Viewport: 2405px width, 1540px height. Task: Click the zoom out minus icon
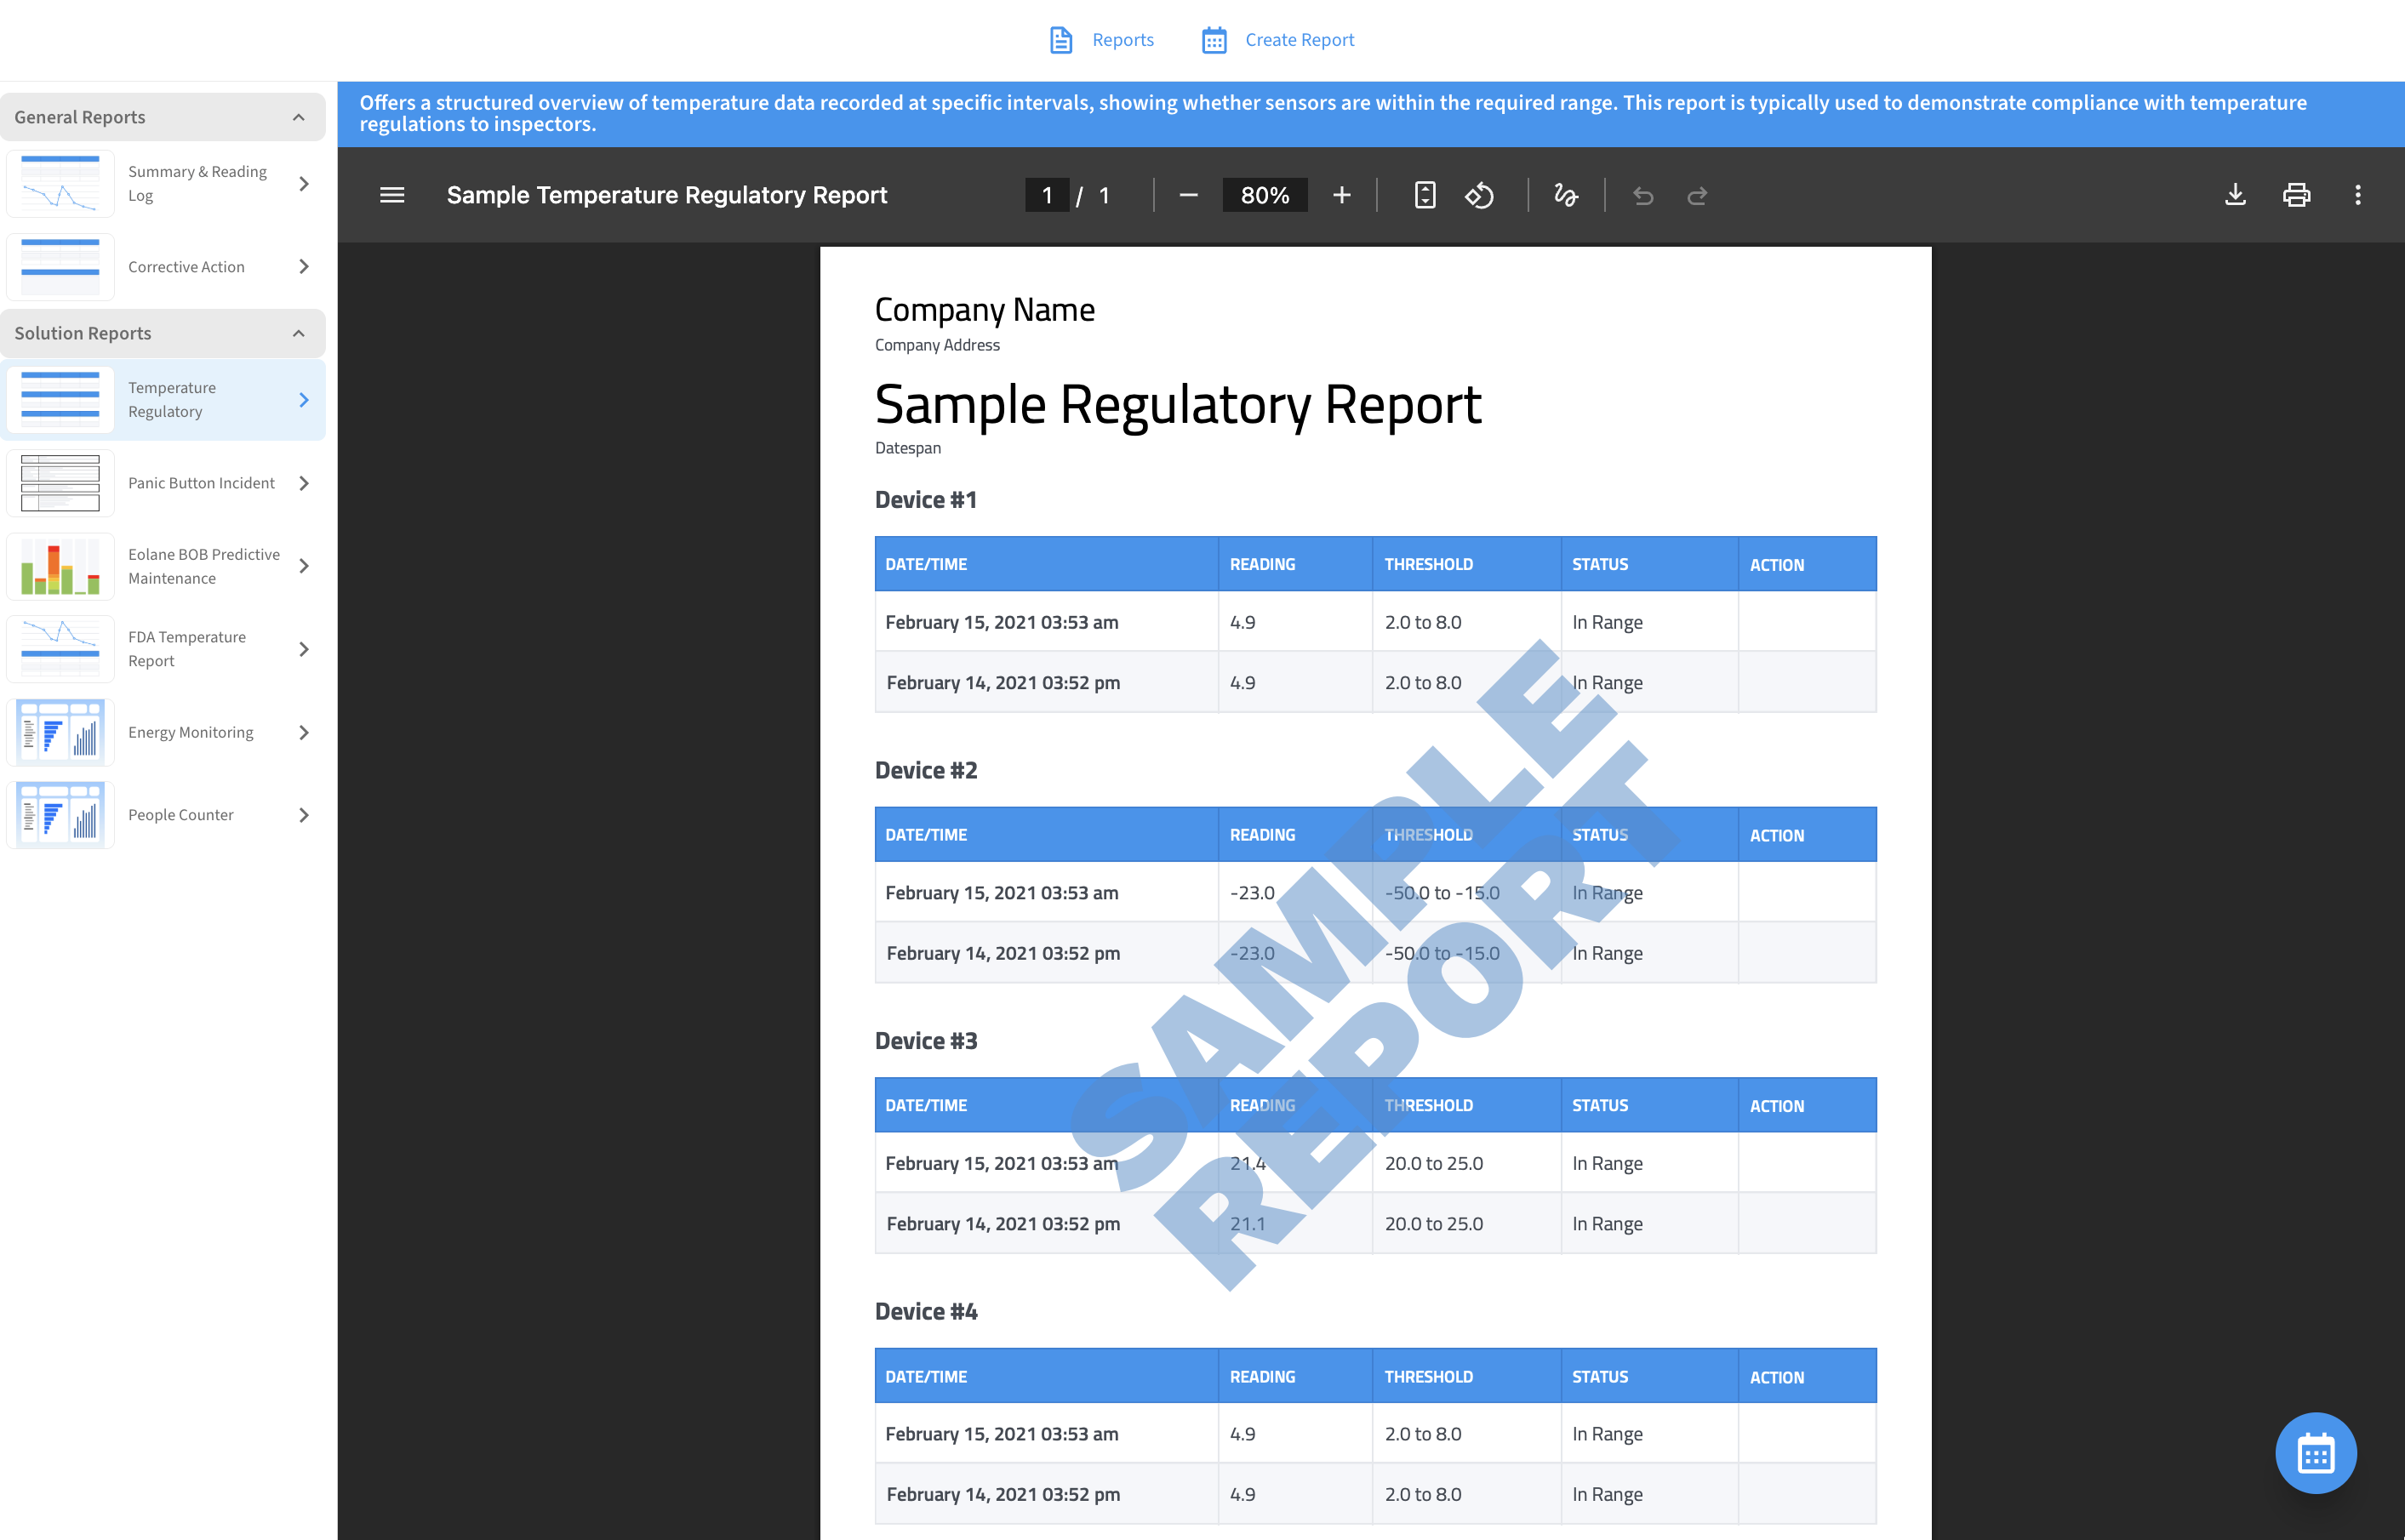[x=1188, y=195]
